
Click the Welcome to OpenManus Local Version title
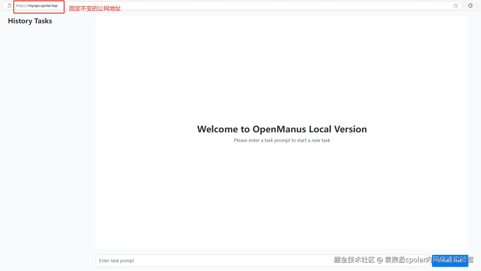(x=282, y=129)
